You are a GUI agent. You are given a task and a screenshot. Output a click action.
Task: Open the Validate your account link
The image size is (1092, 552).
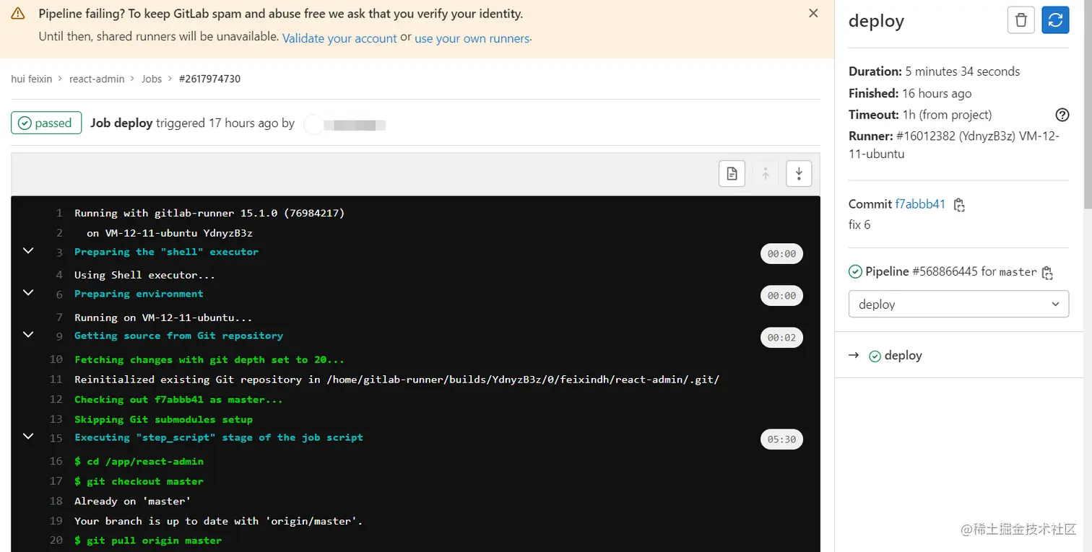(x=339, y=38)
